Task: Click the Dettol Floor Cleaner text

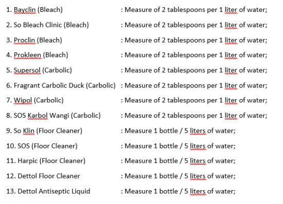Action: coord(43,176)
